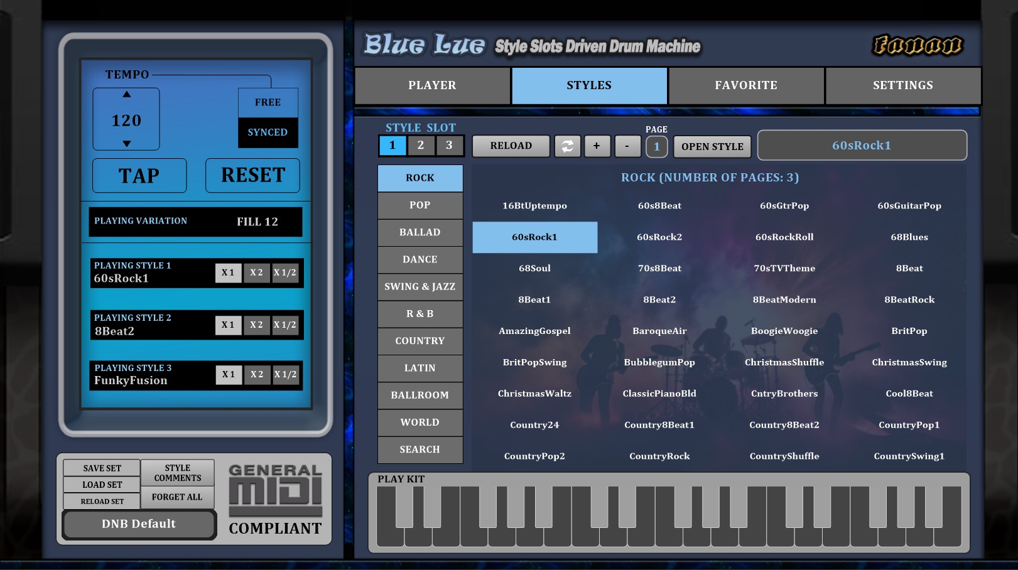Select style slot 2
The image size is (1018, 570).
(421, 145)
